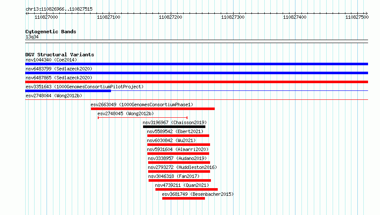
Task: Select the nsv5931604 Almarri2020 red bar
Action: pyautogui.click(x=178, y=154)
